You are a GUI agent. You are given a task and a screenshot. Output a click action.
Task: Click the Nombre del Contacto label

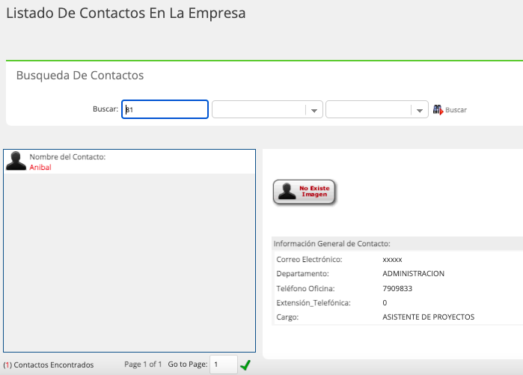[x=67, y=156]
